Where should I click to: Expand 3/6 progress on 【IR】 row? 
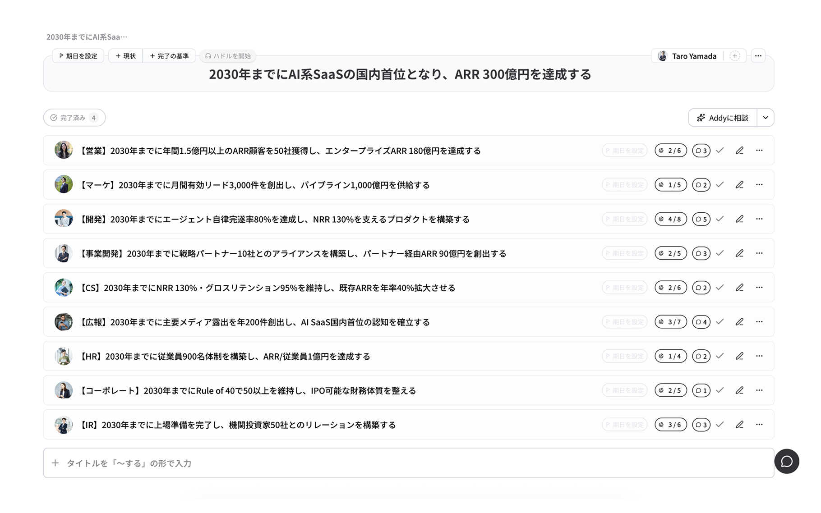671,425
